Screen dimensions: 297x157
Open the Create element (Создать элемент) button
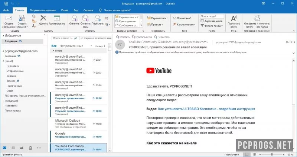tap(22, 22)
